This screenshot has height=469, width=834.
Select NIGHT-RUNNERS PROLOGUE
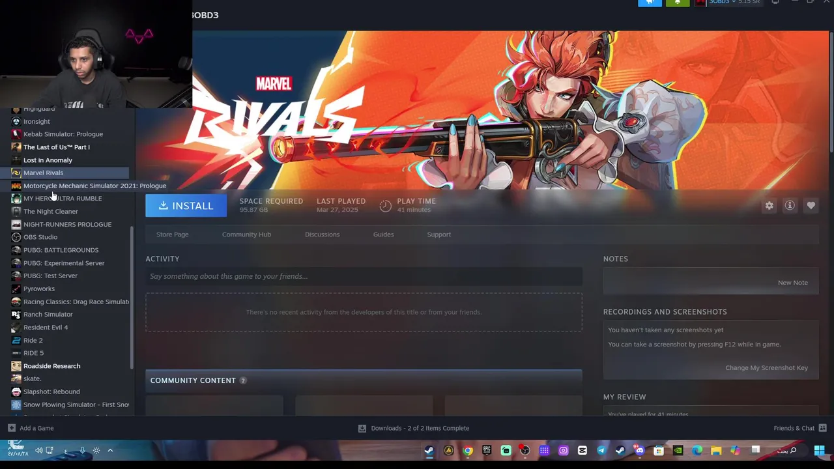pyautogui.click(x=67, y=224)
